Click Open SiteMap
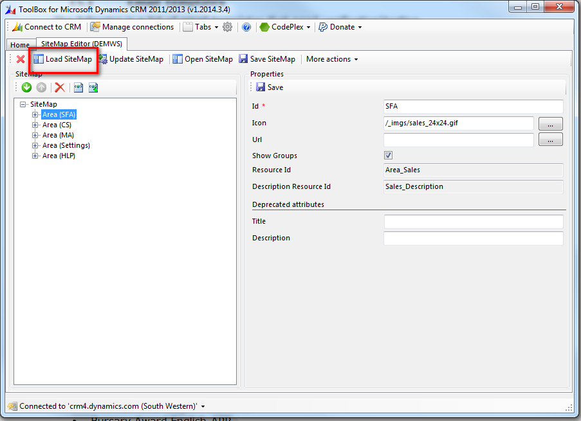The height and width of the screenshot is (421, 581). pos(203,59)
